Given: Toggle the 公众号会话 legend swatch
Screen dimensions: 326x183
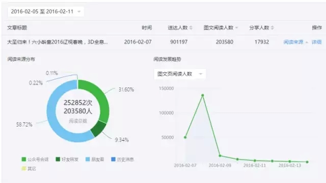Looking at the screenshot, I should pos(24,159).
